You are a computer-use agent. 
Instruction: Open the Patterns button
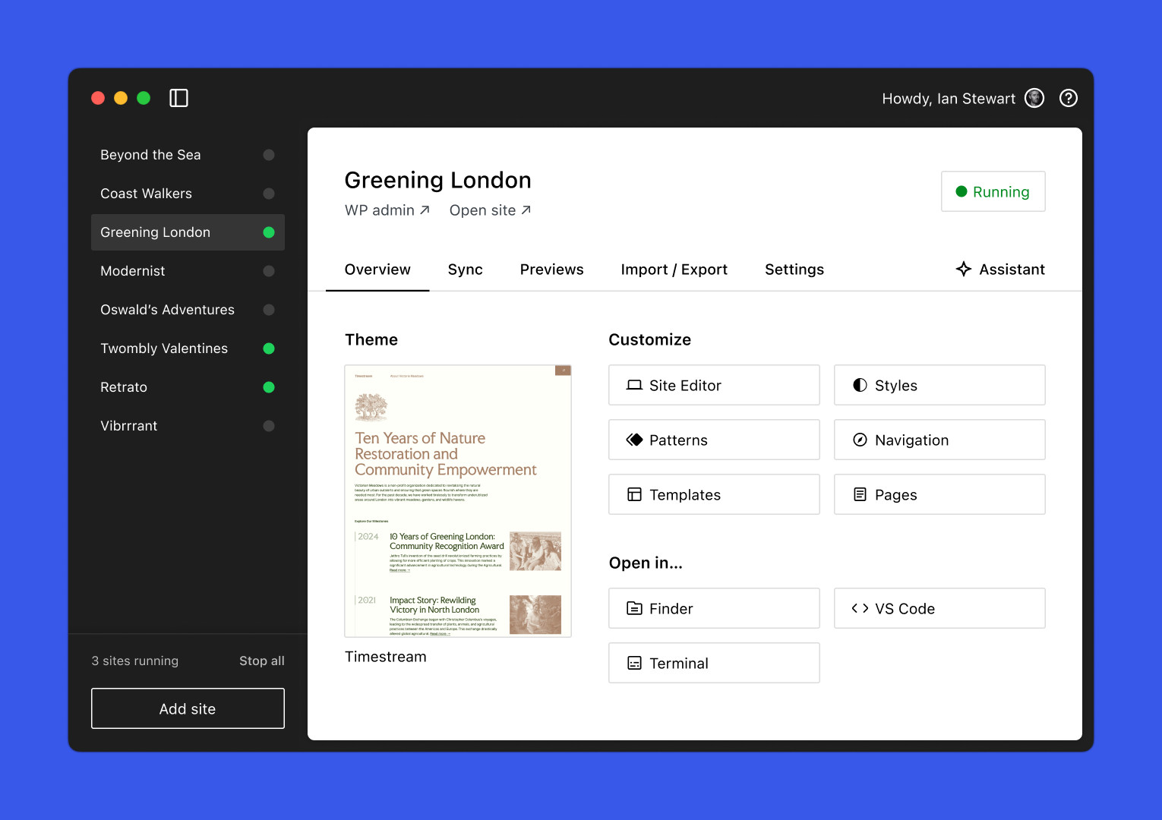pyautogui.click(x=714, y=440)
